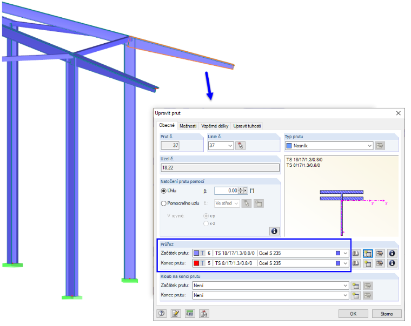Click cross-section preview drawing
Image resolution: width=411 pixels, height=326 pixels.
point(342,213)
